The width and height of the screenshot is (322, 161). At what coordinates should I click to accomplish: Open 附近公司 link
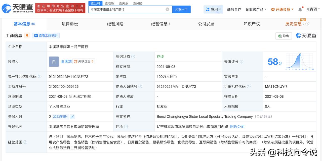(x=237, y=127)
